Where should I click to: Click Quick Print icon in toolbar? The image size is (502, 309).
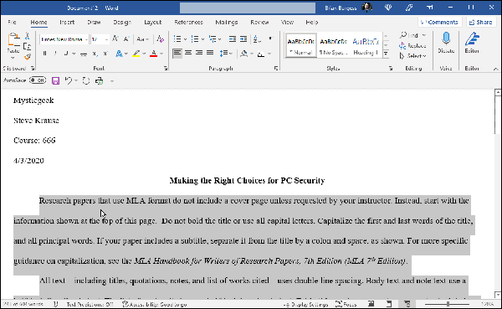click(x=100, y=80)
